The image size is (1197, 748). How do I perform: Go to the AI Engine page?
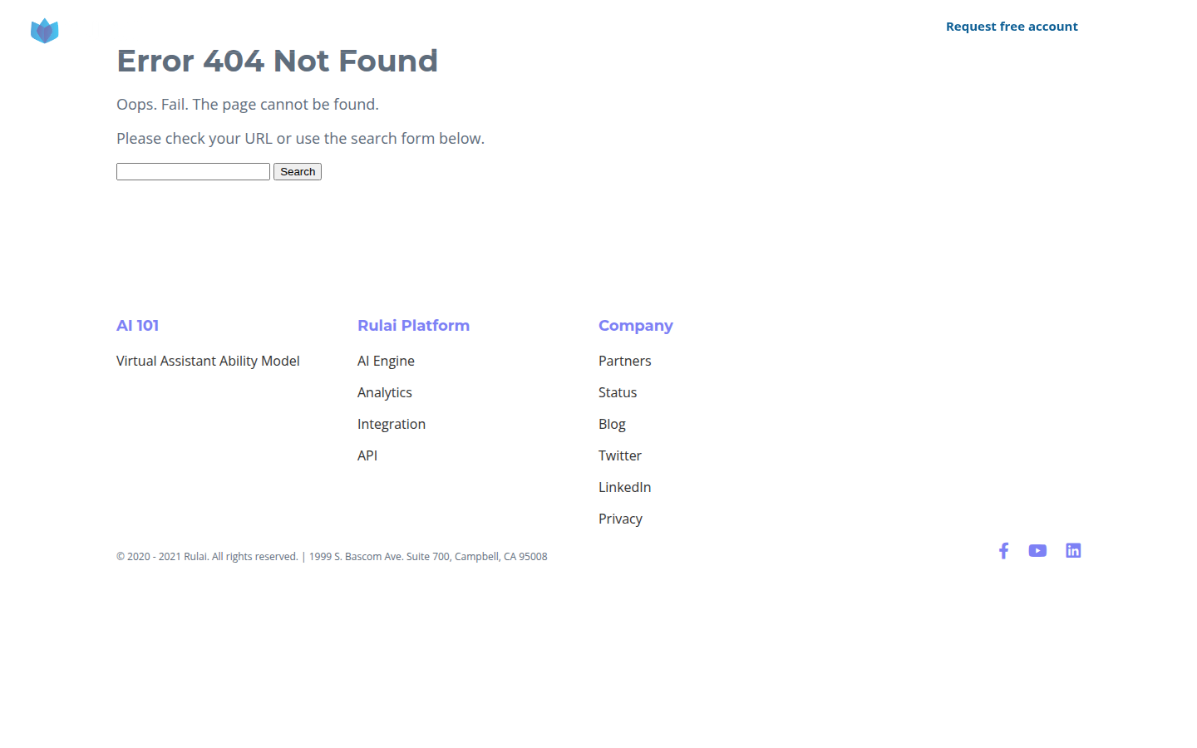tap(386, 361)
